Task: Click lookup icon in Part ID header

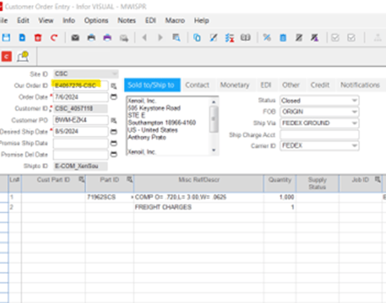Action: pyautogui.click(x=130, y=180)
